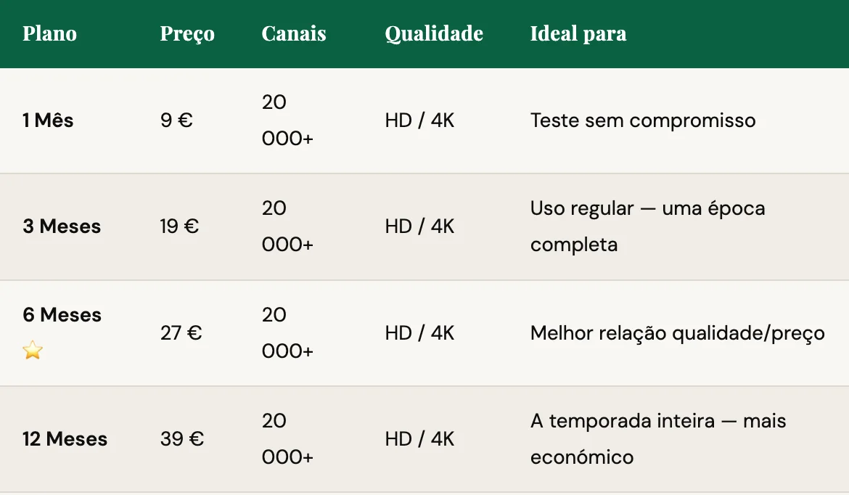Select the Plano column header
Screen dimensions: 849x495
point(49,34)
